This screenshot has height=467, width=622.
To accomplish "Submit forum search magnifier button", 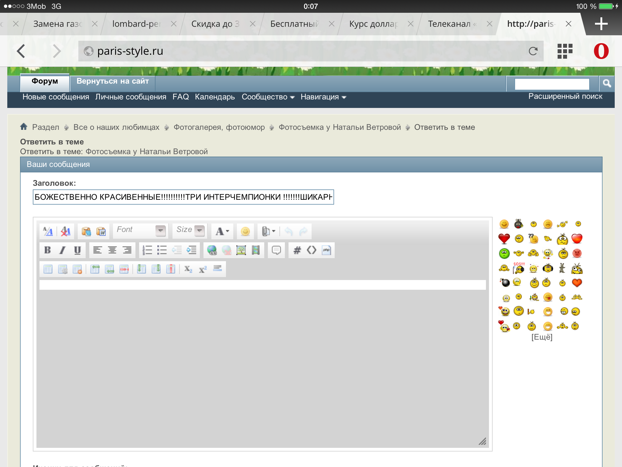I will pyautogui.click(x=607, y=84).
